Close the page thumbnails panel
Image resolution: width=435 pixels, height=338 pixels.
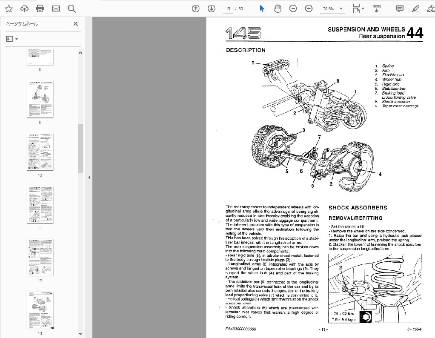coord(75,24)
